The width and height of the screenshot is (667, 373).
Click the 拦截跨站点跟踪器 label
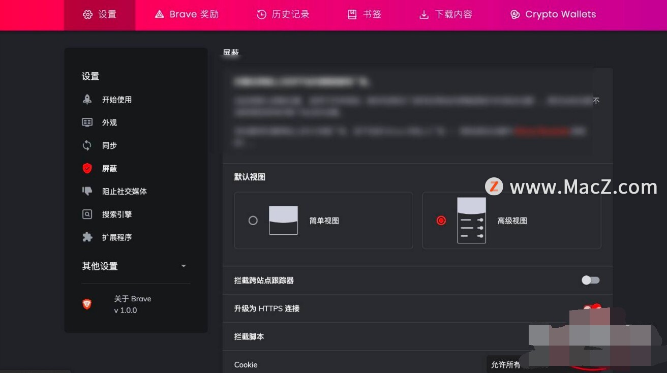tap(264, 280)
